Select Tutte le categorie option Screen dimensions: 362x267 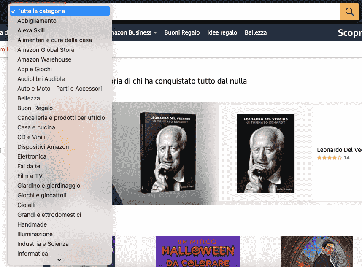(59, 11)
